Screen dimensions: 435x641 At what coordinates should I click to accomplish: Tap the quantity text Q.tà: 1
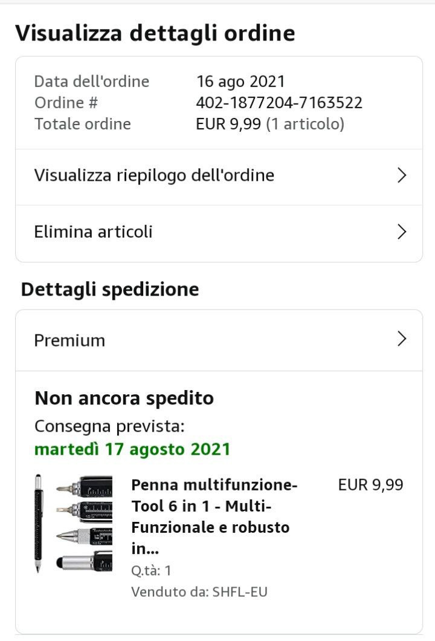[150, 570]
